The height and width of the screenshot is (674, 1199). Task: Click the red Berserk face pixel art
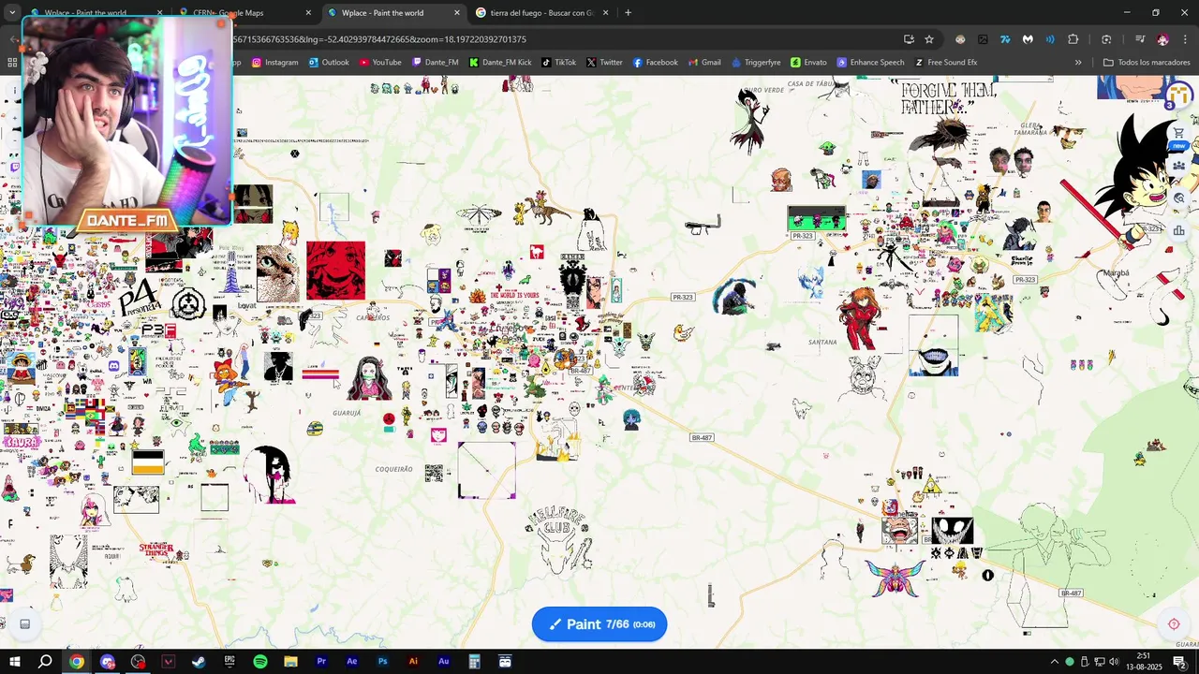click(x=335, y=271)
